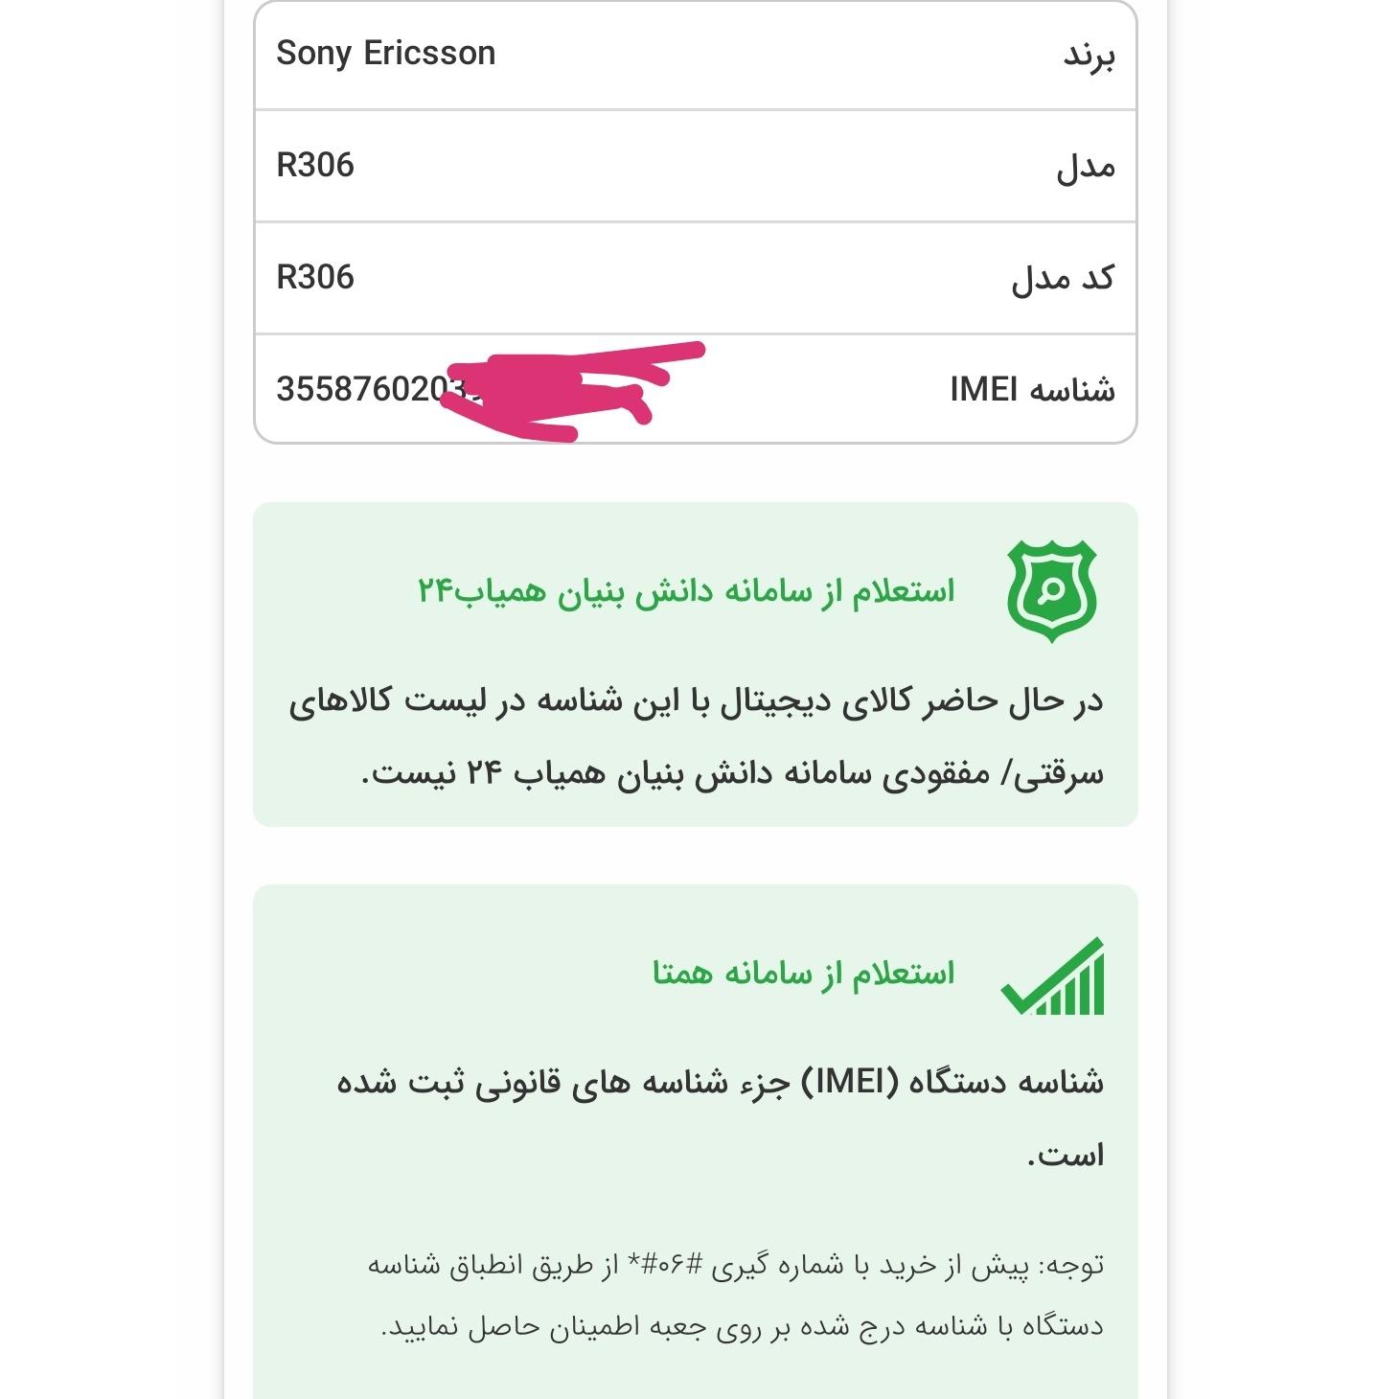Click the legal IMEI registration status message
Image resolution: width=1399 pixels, height=1399 pixels.
721,1117
